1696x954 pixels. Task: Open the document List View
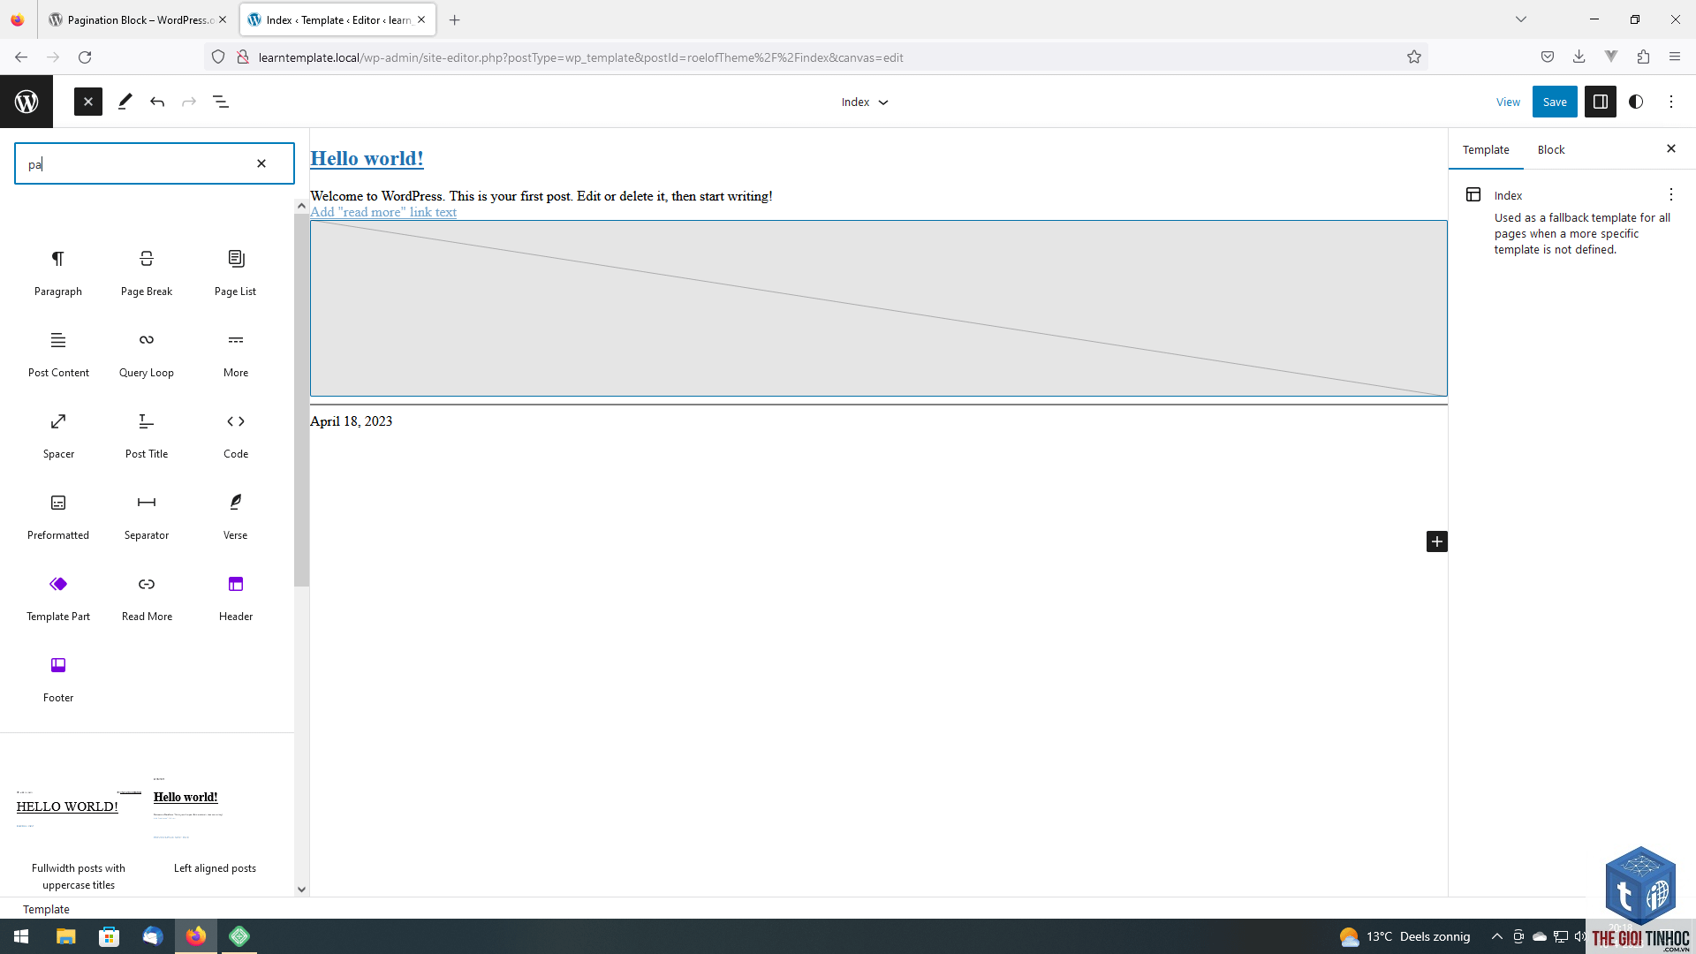(x=221, y=102)
